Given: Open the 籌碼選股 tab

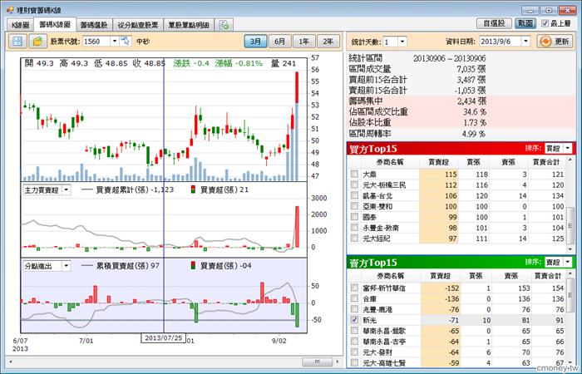Looking at the screenshot, I should pyautogui.click(x=94, y=25).
